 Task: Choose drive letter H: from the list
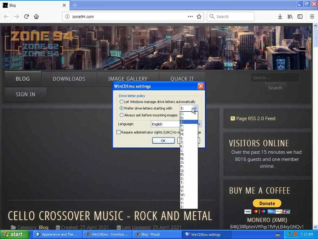click(189, 134)
